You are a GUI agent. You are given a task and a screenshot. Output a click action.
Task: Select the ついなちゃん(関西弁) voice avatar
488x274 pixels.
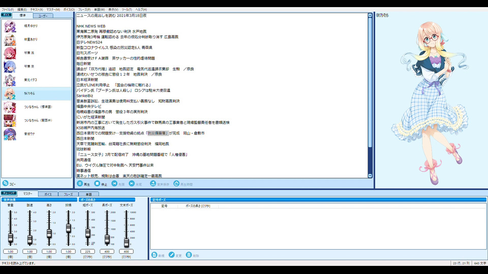(10, 121)
